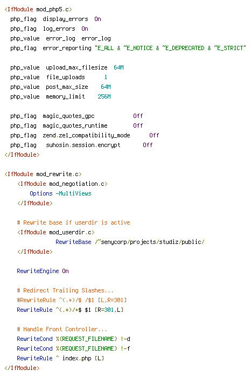Place cursor on file_uploads value 1

[x=106, y=77]
